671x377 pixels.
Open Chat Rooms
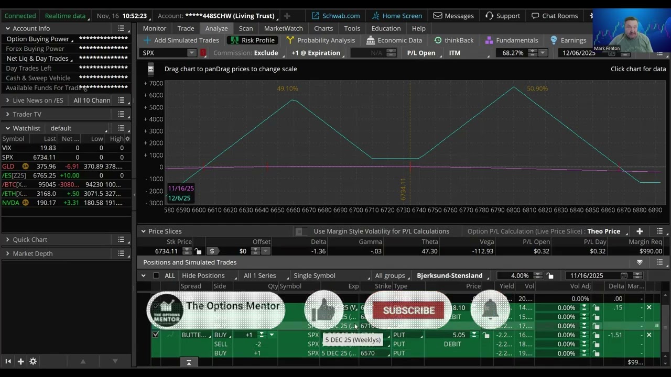tap(555, 16)
